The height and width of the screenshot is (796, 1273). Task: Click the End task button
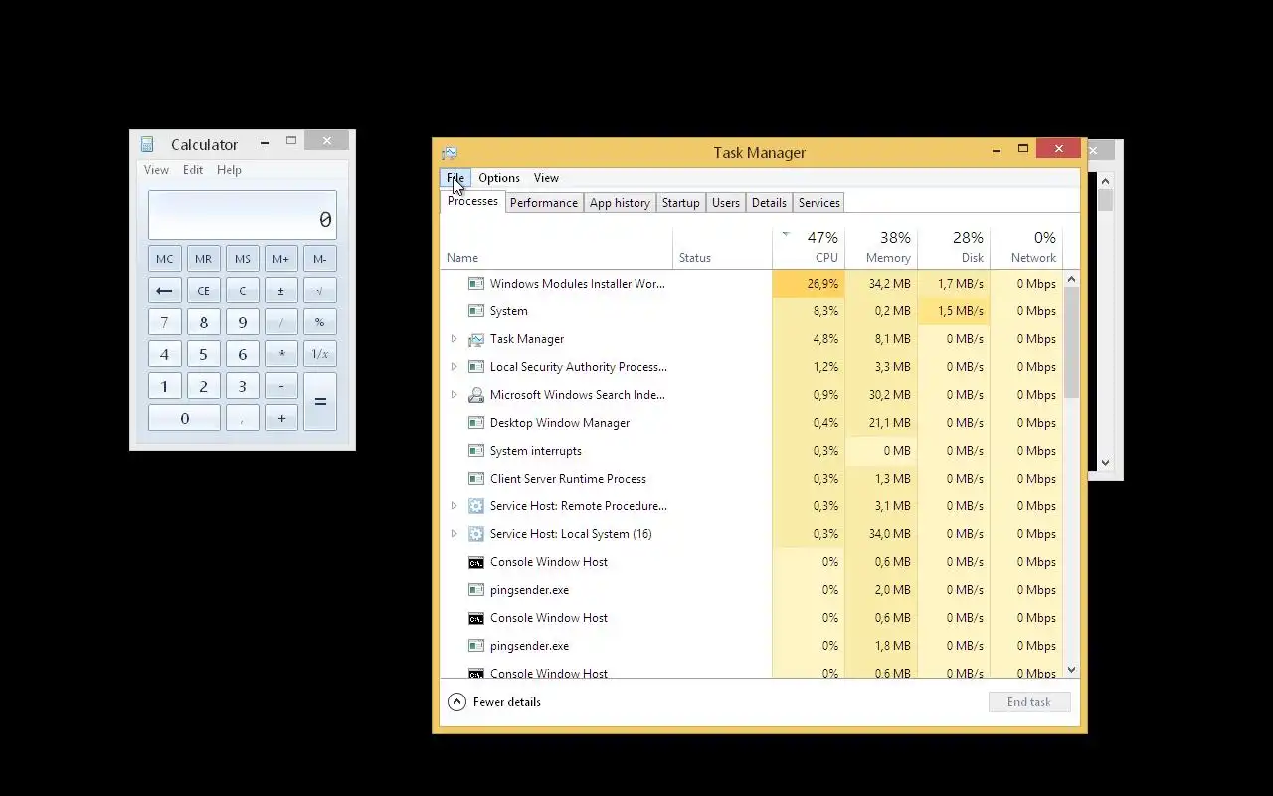(x=1029, y=701)
